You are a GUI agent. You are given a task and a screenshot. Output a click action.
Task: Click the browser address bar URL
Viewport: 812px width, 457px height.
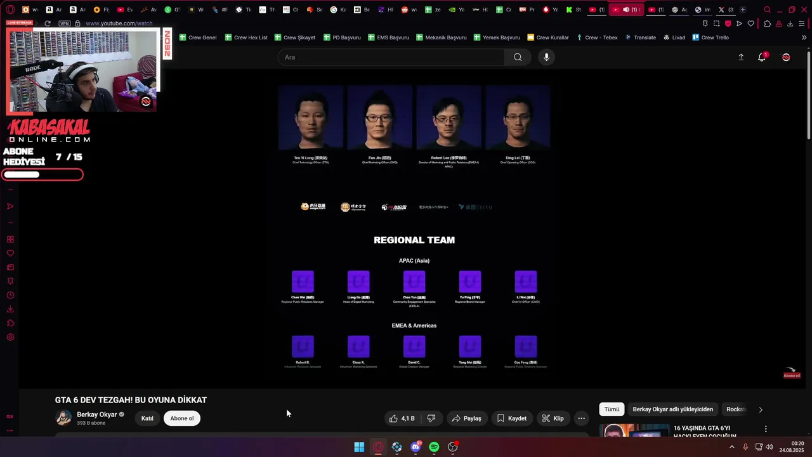[x=119, y=23]
